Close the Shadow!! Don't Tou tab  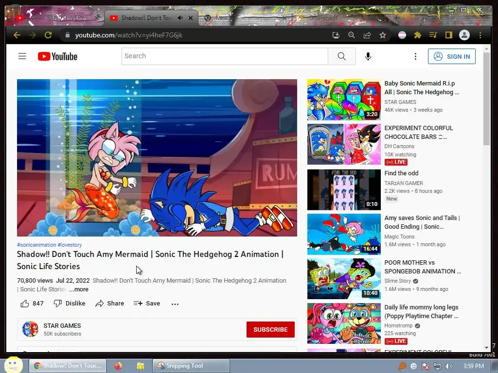[x=191, y=18]
